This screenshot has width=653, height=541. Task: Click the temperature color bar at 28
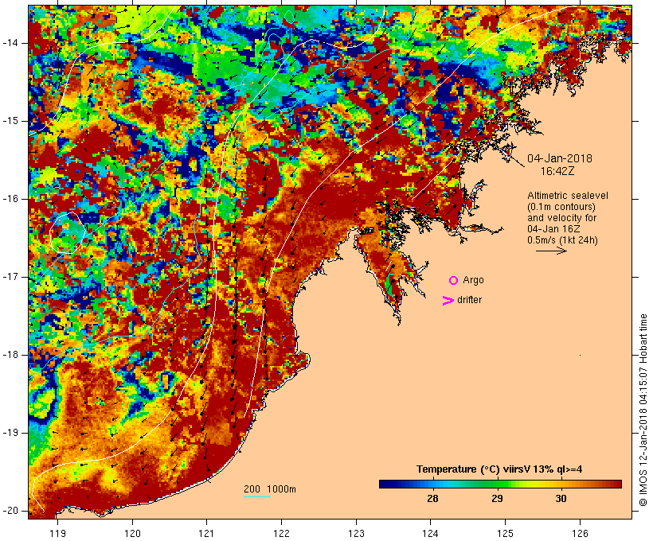click(432, 484)
